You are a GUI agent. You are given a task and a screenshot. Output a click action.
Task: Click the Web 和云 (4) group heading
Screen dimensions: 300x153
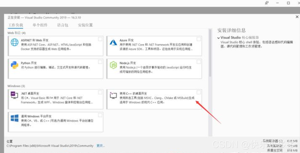pyautogui.click(x=16, y=33)
